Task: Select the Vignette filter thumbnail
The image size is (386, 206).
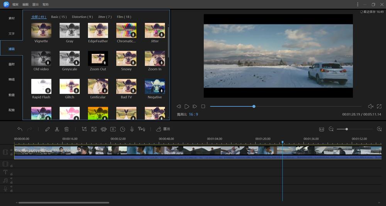Action: pyautogui.click(x=41, y=31)
